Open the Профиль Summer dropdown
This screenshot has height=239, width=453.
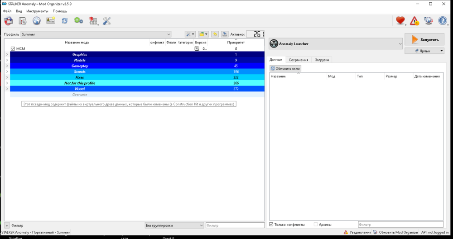coord(96,34)
